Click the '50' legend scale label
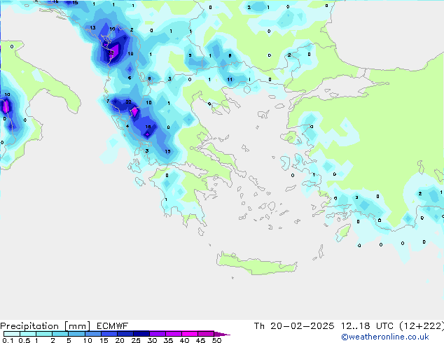This screenshot has width=444, height=343. tap(216, 340)
